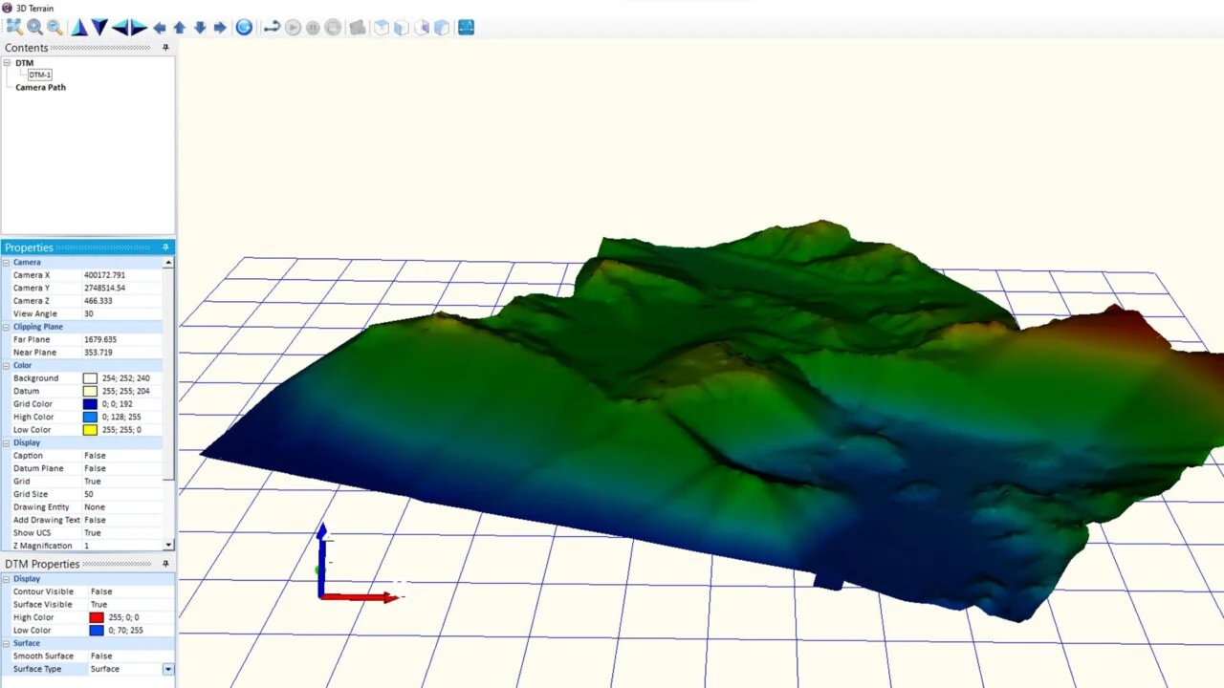The image size is (1224, 688).
Task: Pan the view with the left arrow icon
Action: (x=160, y=28)
